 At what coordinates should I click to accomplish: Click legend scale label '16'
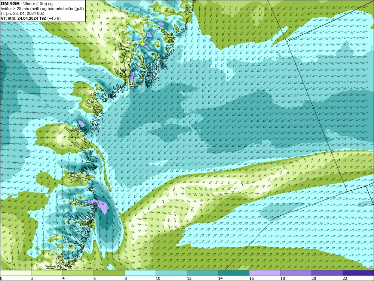(251, 278)
